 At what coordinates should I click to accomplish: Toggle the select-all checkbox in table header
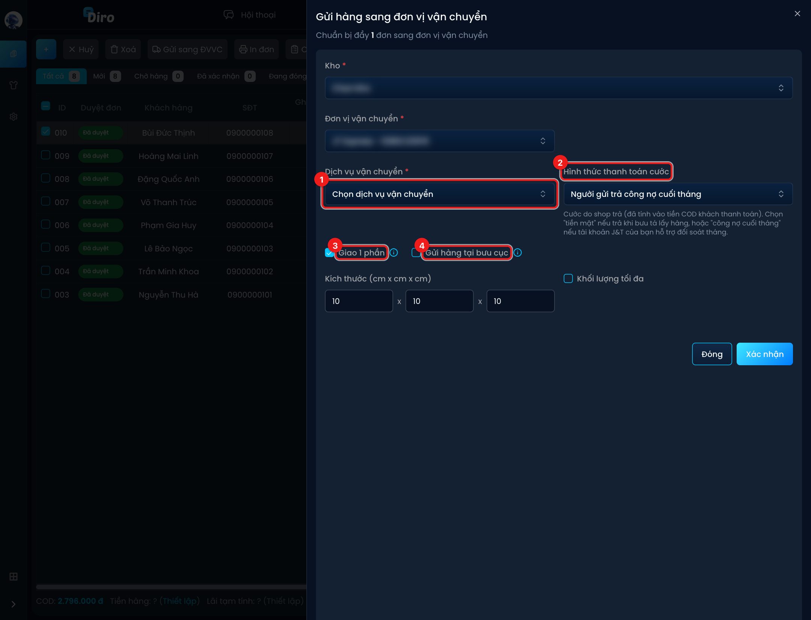(45, 106)
